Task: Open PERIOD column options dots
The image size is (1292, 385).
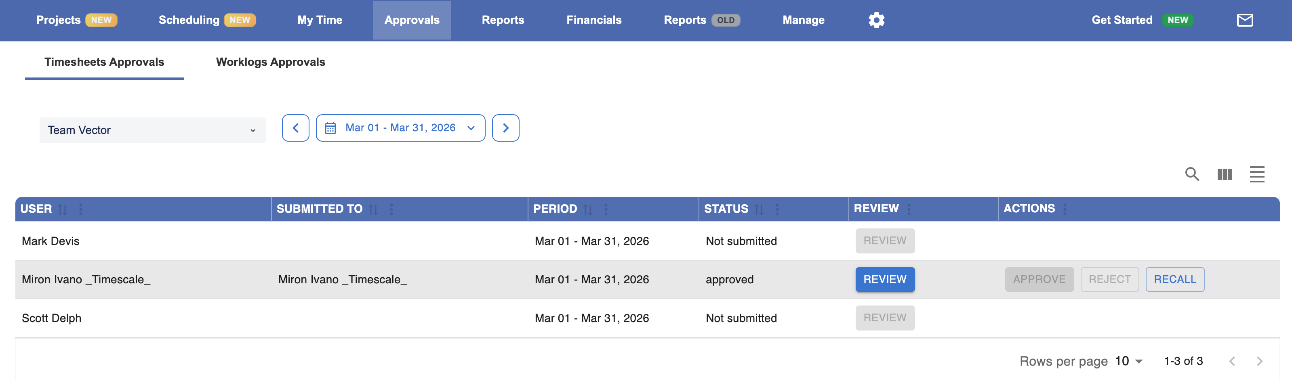Action: (606, 209)
